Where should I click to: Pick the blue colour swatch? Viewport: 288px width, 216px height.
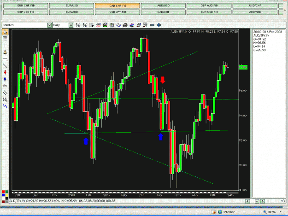pos(3,195)
